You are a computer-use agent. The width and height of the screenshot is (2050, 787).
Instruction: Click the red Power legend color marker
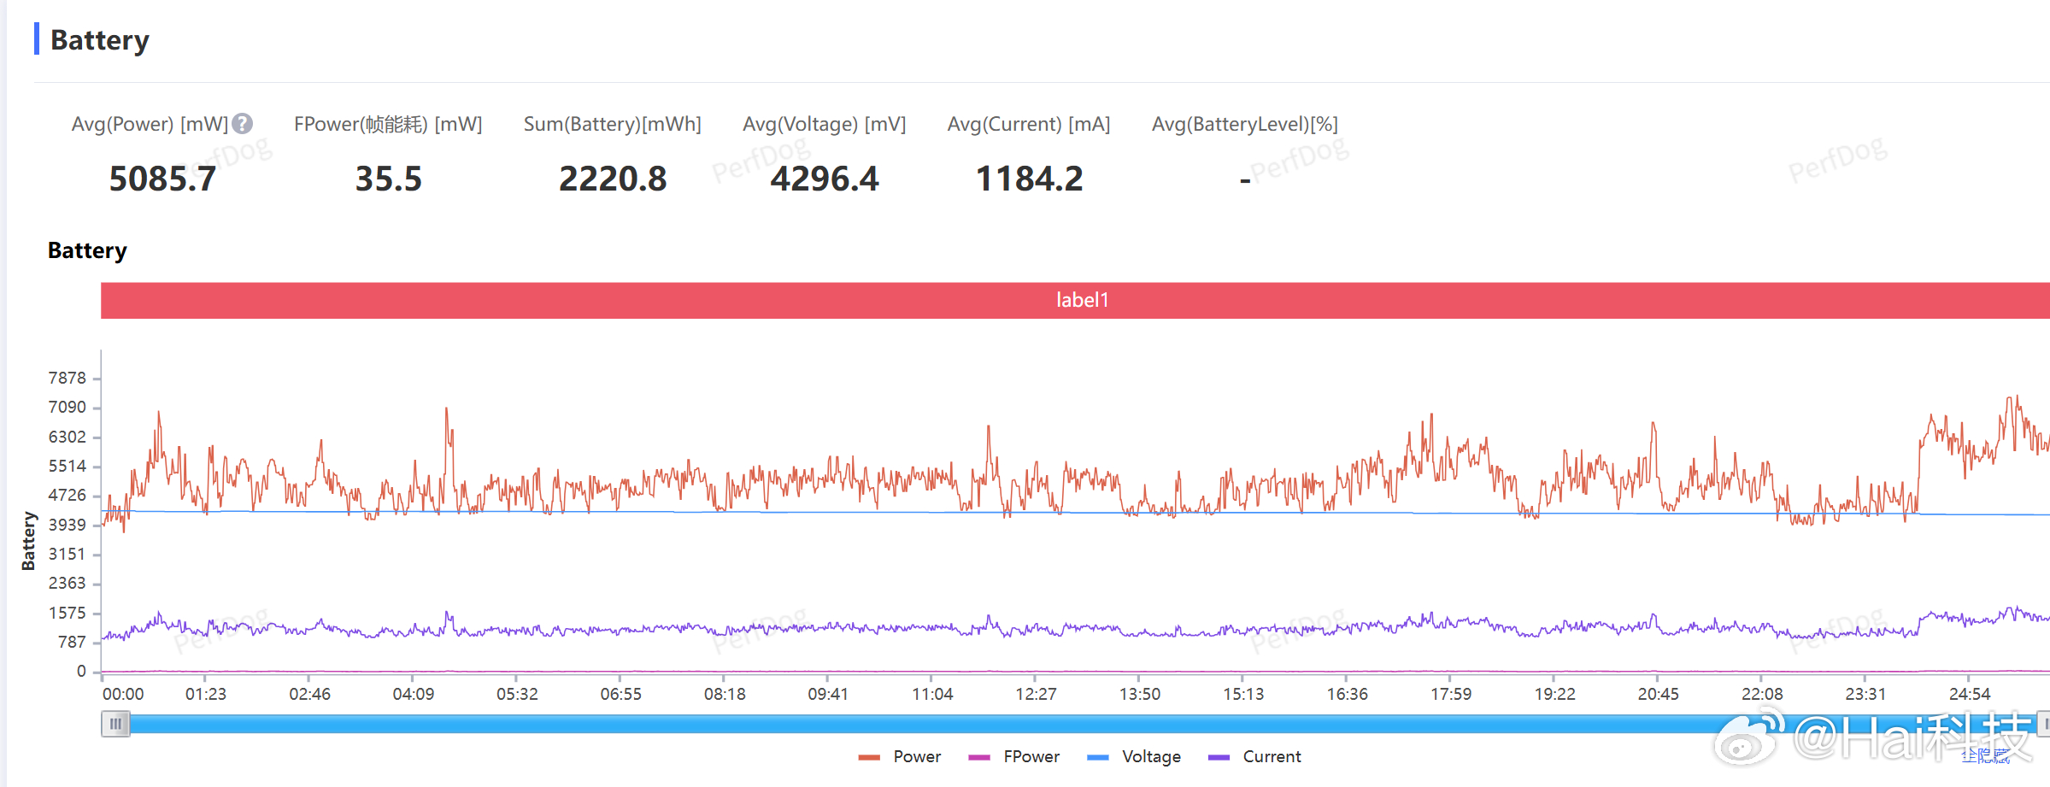point(868,757)
